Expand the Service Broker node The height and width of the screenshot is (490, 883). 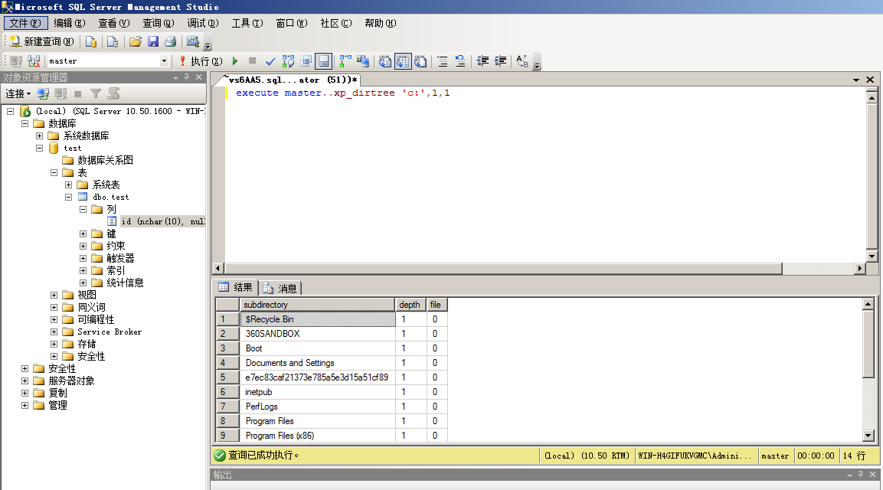tap(54, 332)
